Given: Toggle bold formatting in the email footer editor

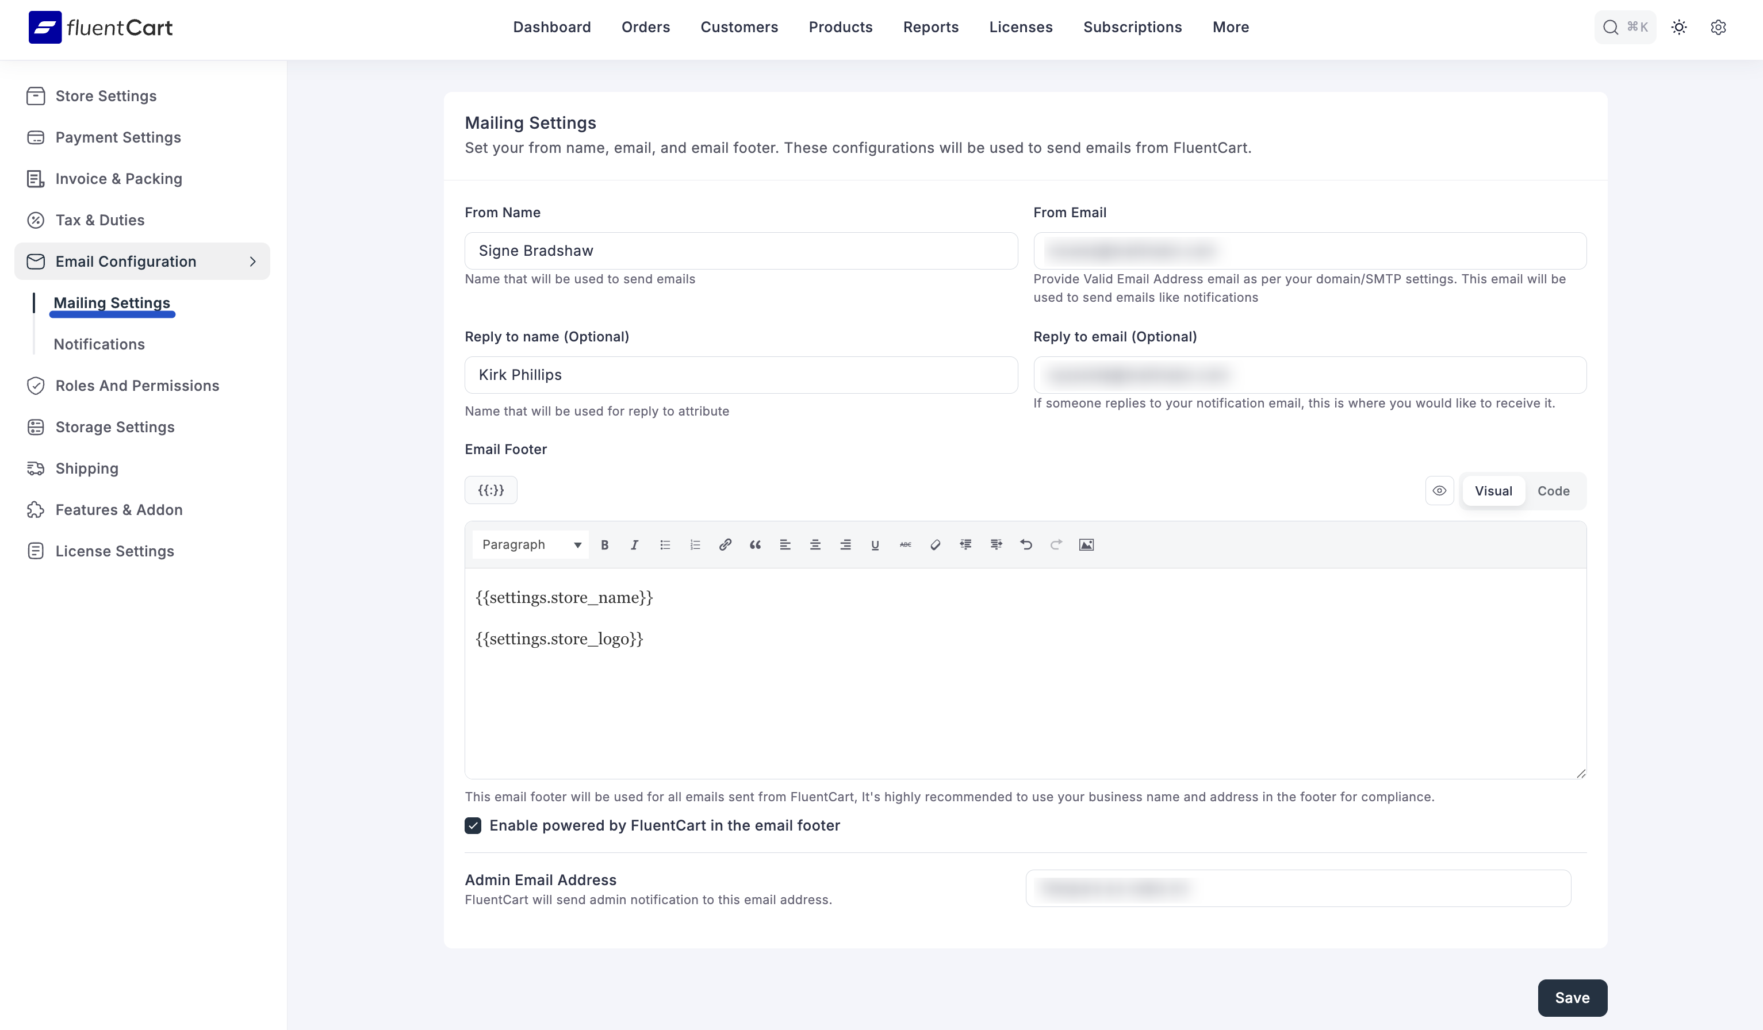Looking at the screenshot, I should point(604,545).
